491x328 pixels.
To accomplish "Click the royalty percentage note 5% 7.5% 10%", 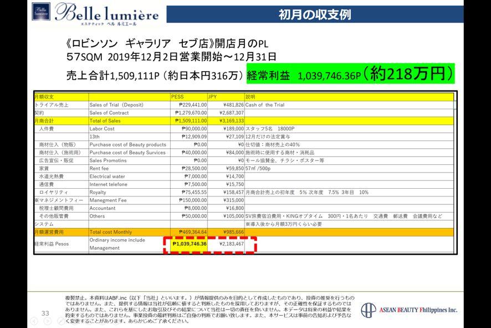I will (x=307, y=193).
